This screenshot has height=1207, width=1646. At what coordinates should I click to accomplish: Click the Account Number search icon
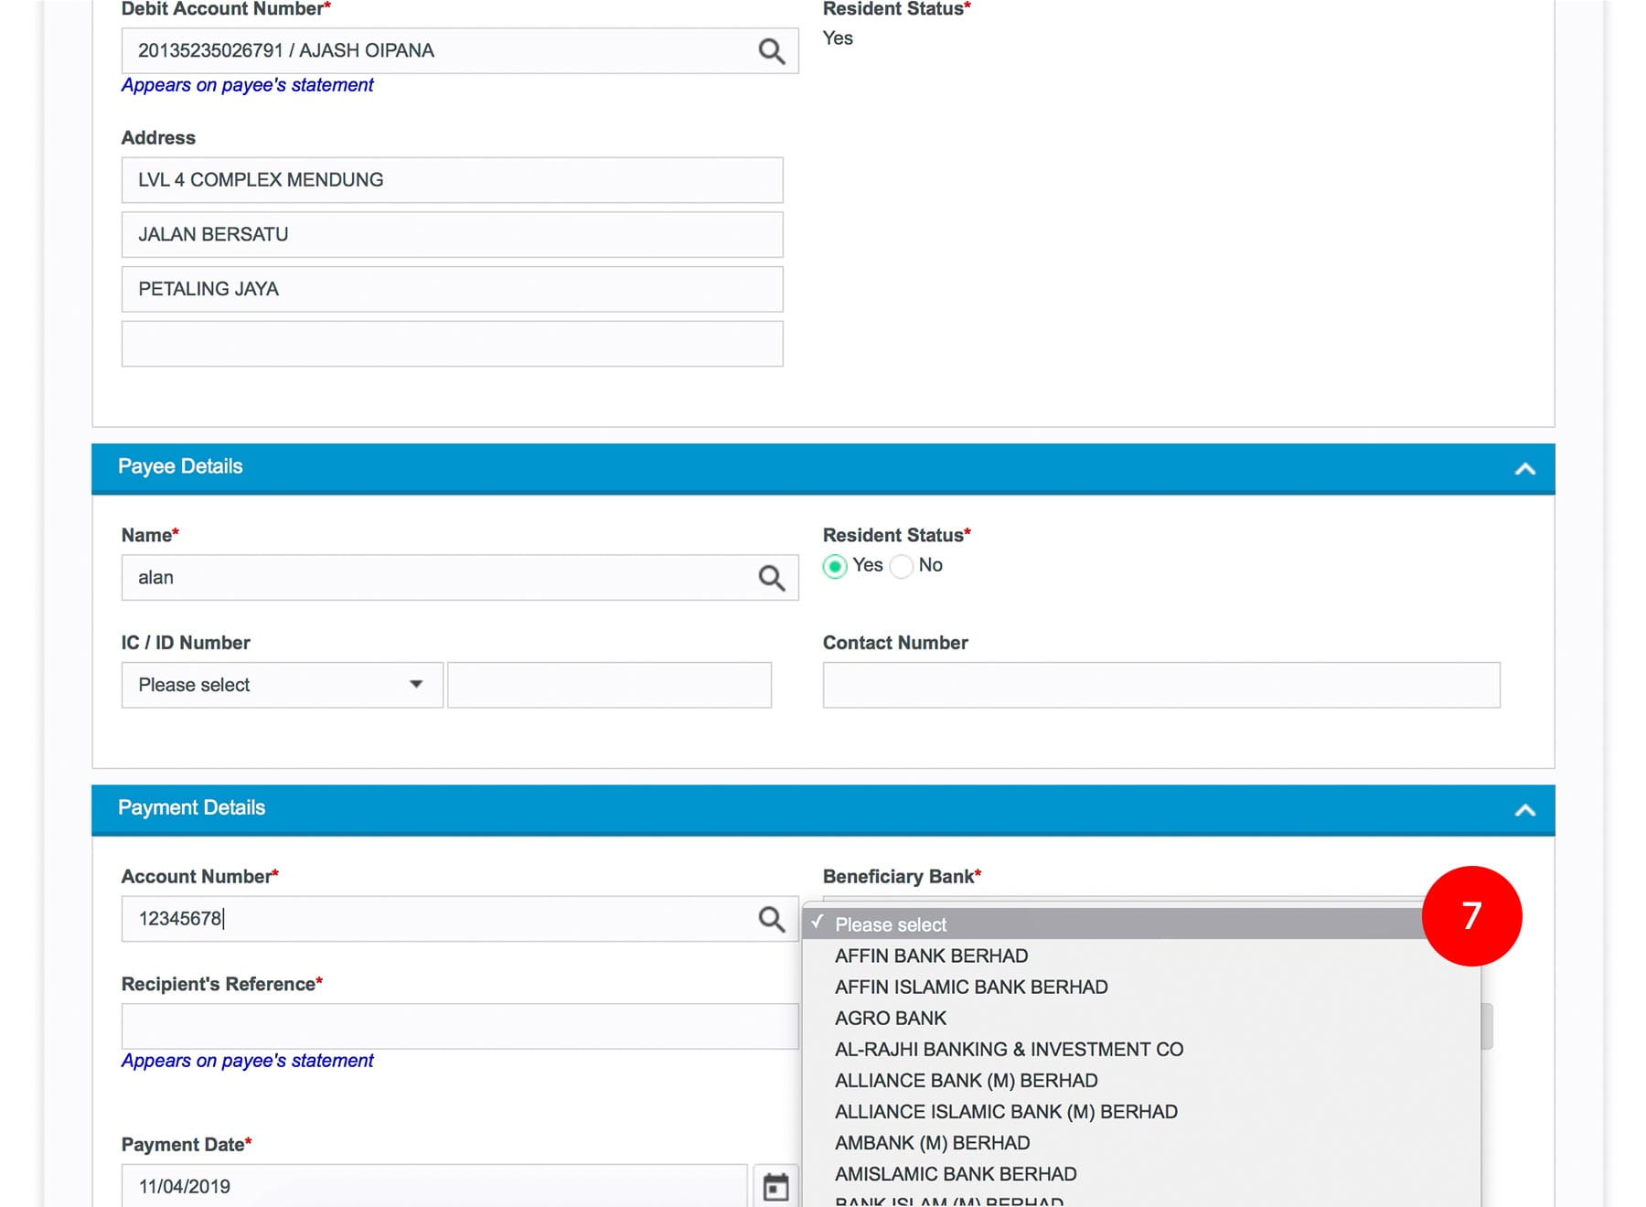[771, 919]
